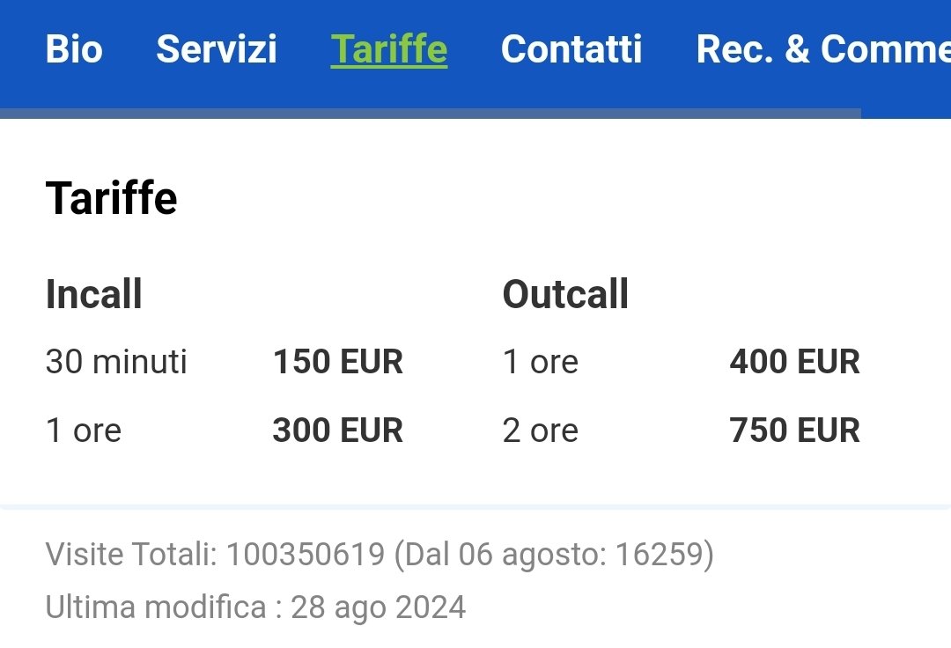Click the Incall column heading
The image size is (951, 648).
(94, 294)
